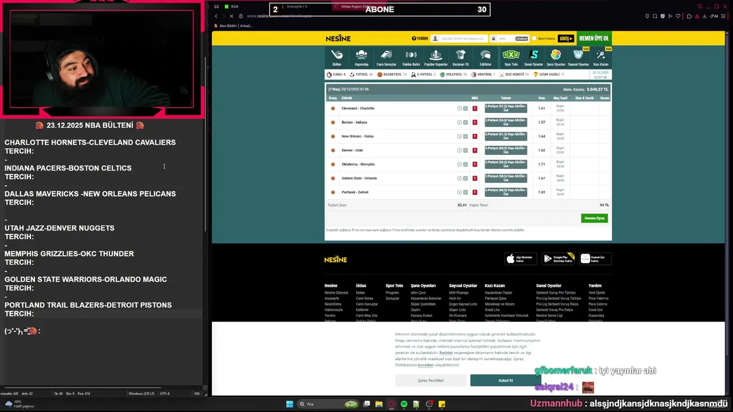733x412 pixels.
Task: Click the Giriş login button
Action: (566, 38)
